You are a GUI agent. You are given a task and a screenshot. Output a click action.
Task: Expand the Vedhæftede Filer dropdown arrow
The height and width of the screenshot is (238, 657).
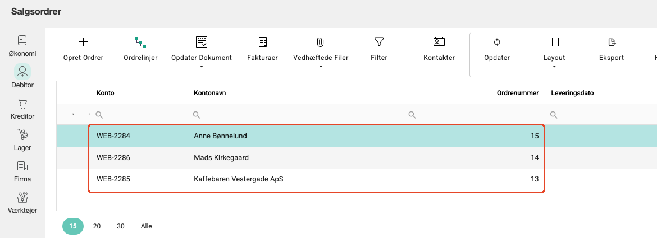tap(321, 67)
